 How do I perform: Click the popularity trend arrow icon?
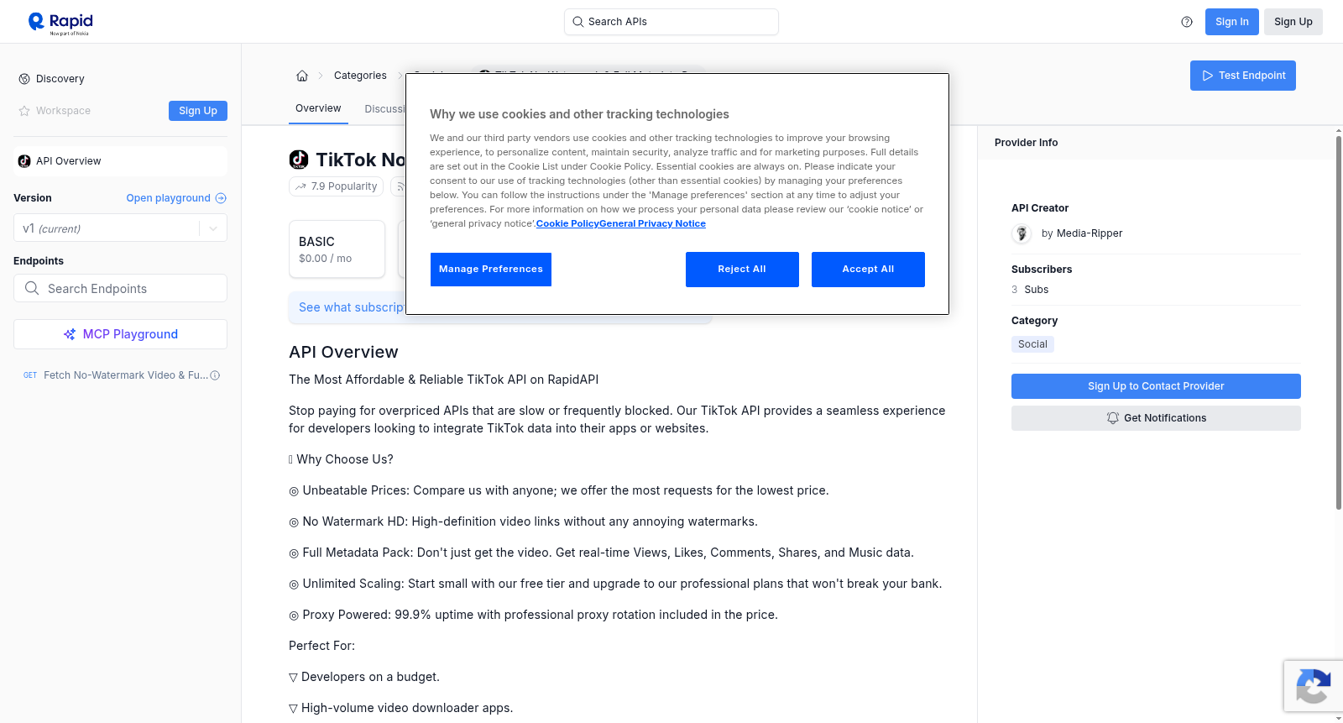pos(300,186)
